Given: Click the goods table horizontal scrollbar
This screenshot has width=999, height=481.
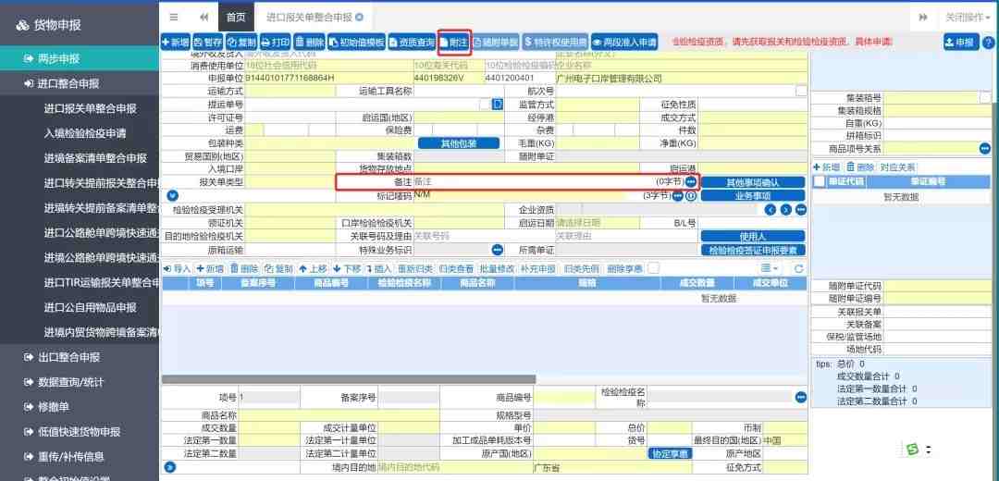Looking at the screenshot, I should 349,379.
